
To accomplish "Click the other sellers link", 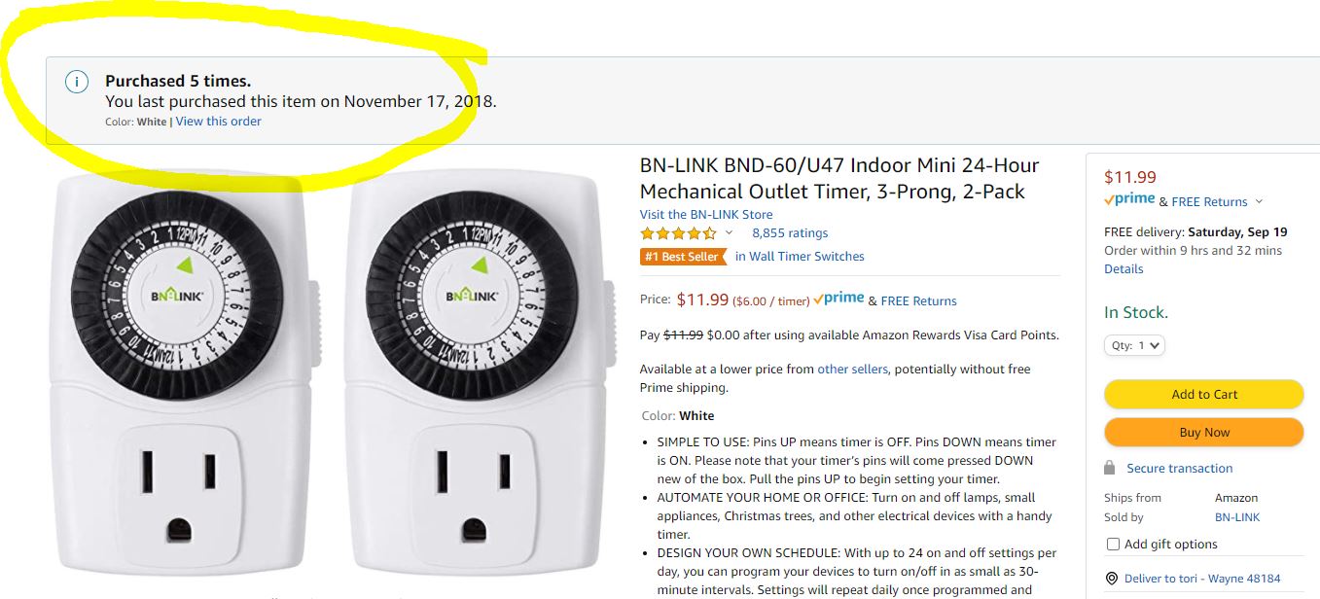I will point(853,370).
